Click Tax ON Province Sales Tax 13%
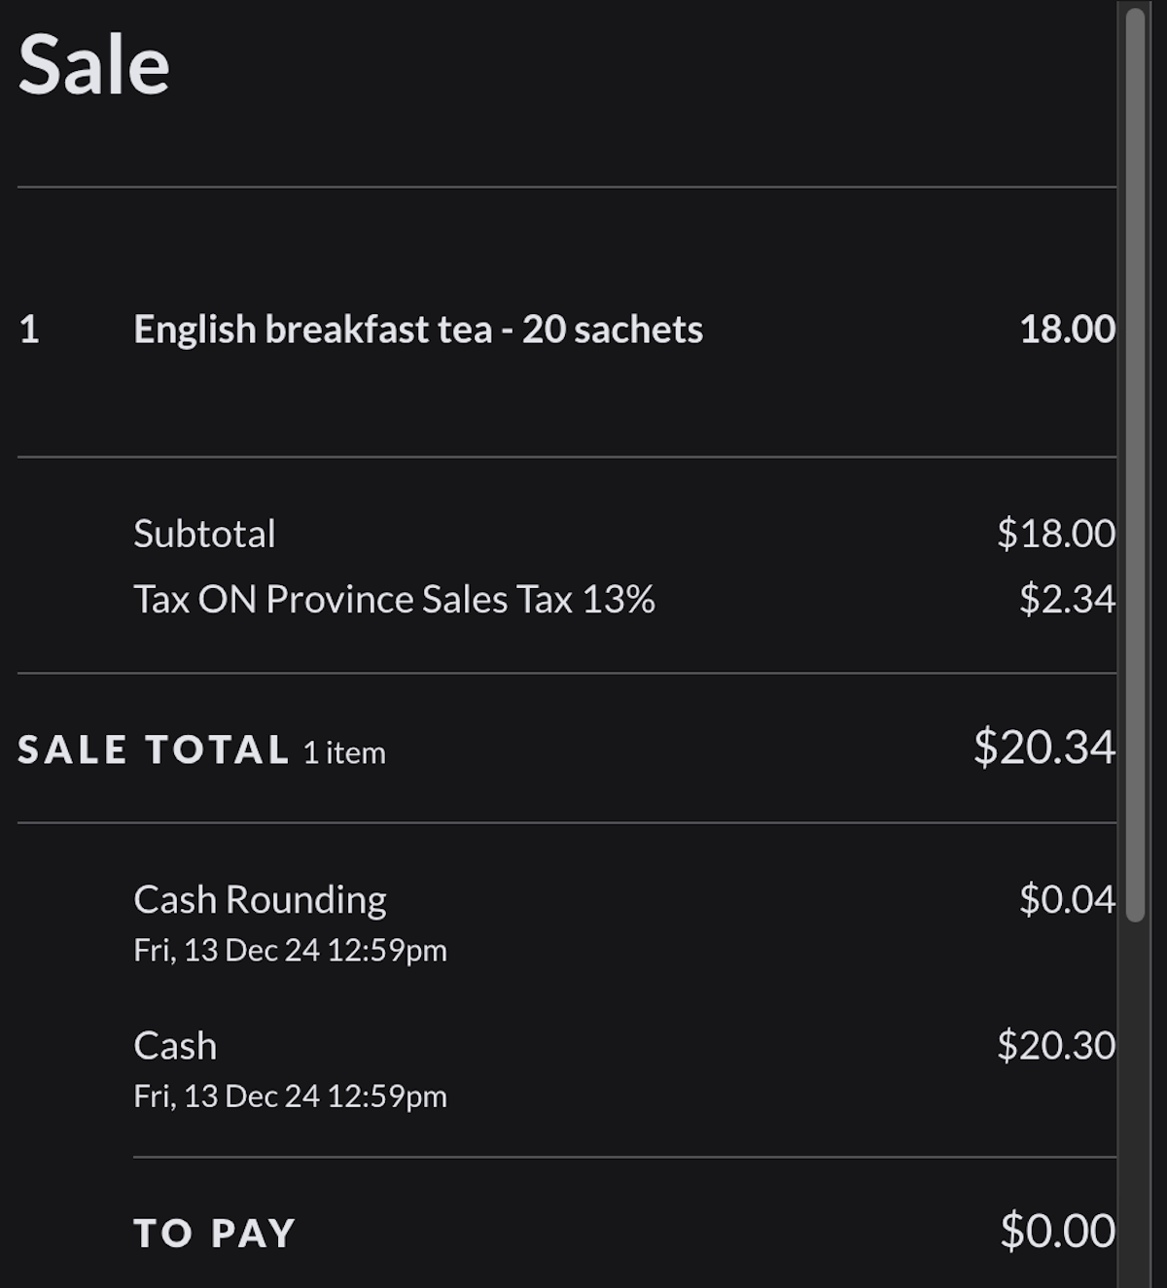 click(394, 600)
